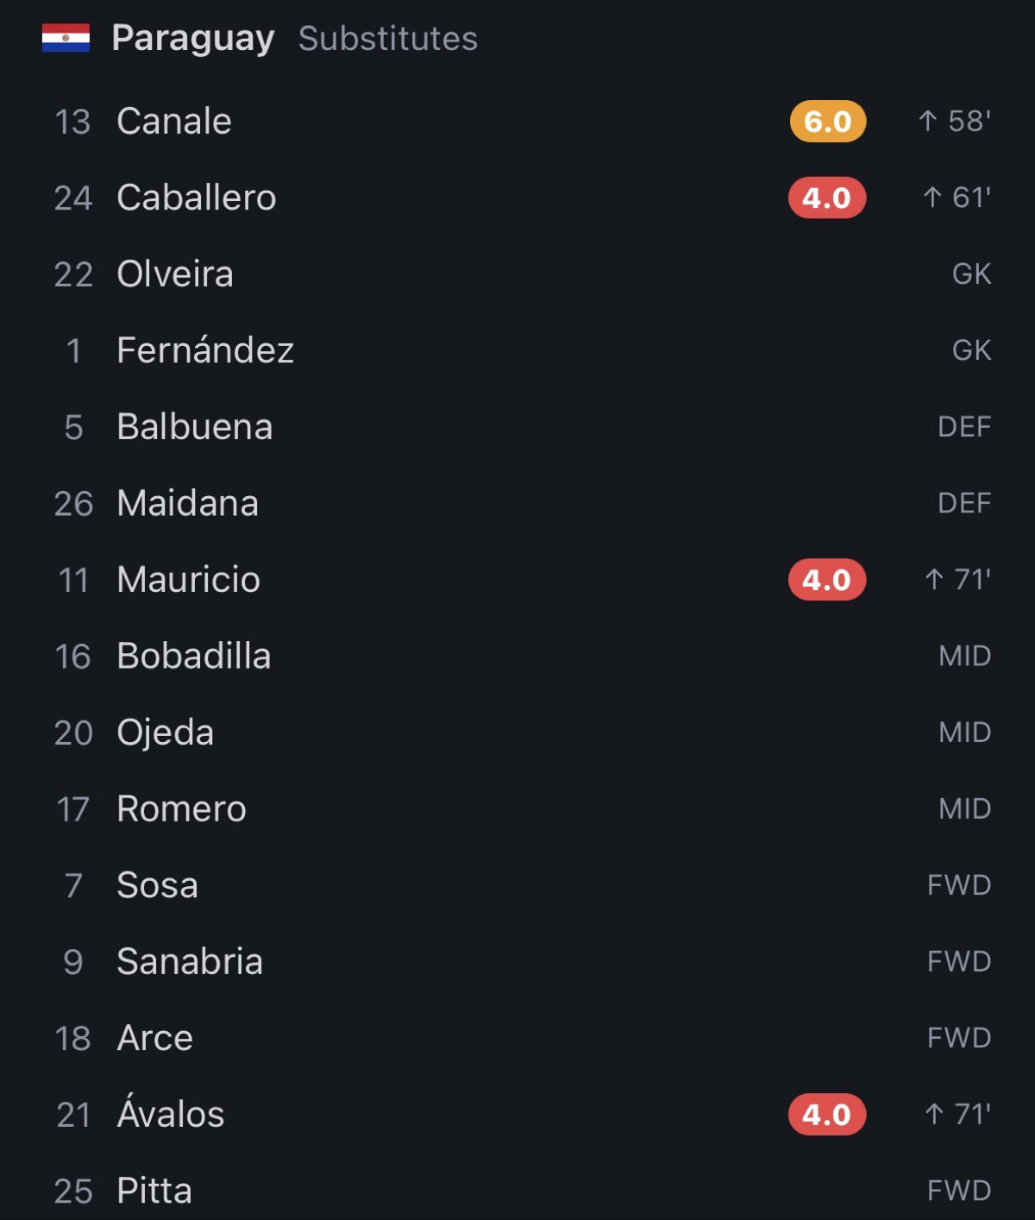
Task: Select forward Pitta number 25
Action: pos(517,1191)
